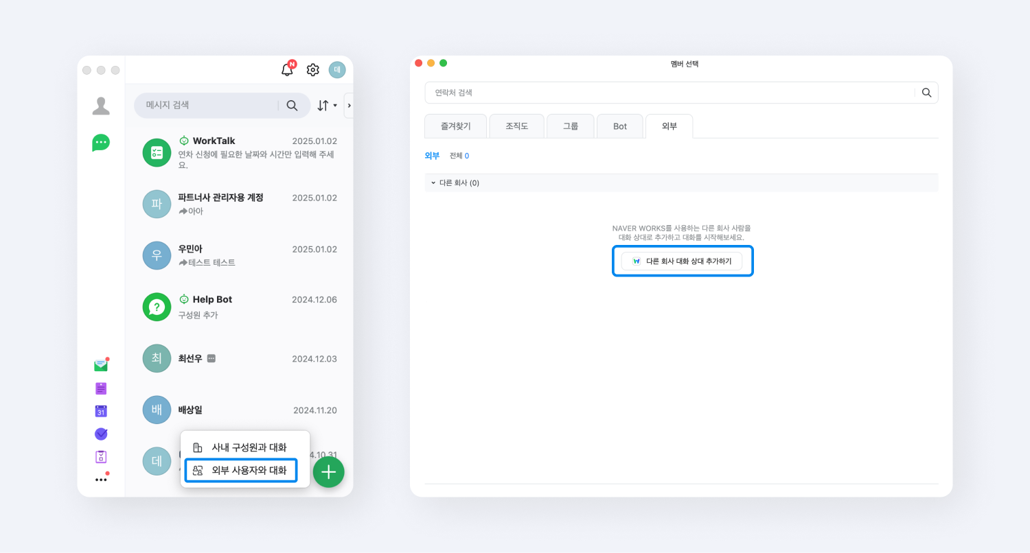Open the notifications bell with the N badge

click(x=287, y=69)
